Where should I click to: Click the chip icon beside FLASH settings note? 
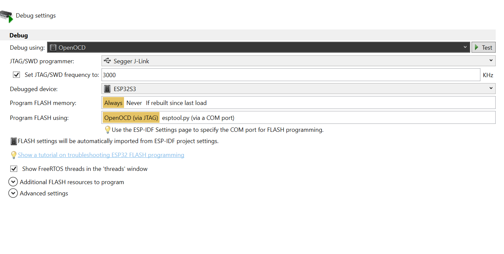tap(14, 141)
